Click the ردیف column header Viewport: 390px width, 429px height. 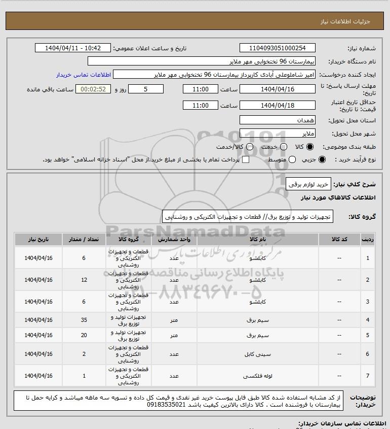point(368,240)
